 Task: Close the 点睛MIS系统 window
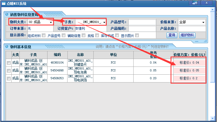[x=206, y=3]
